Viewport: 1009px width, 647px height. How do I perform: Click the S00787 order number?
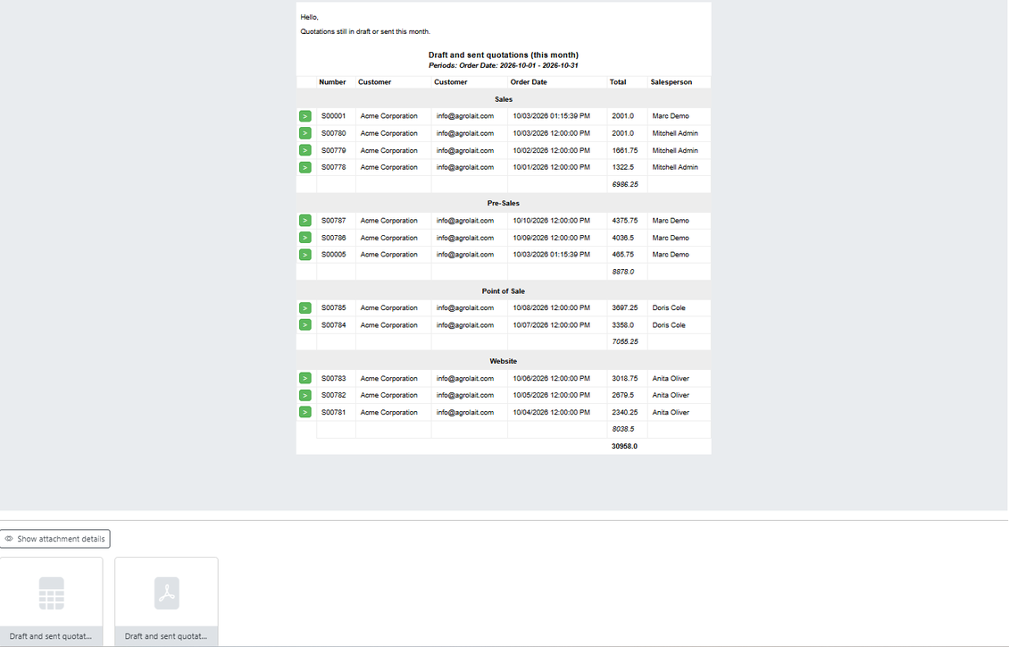click(x=333, y=221)
